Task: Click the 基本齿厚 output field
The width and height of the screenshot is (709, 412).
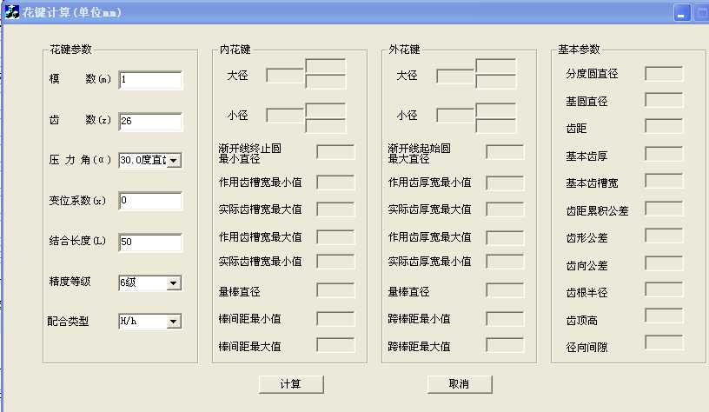Action: [x=664, y=153]
